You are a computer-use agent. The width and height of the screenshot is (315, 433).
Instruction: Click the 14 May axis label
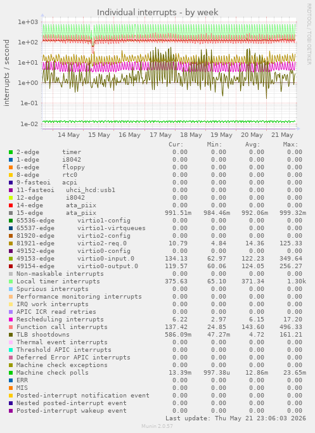[x=68, y=135]
